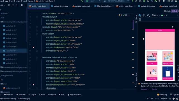
Task: Click the Night Mode icon in design toolbar
Action: point(148,15)
